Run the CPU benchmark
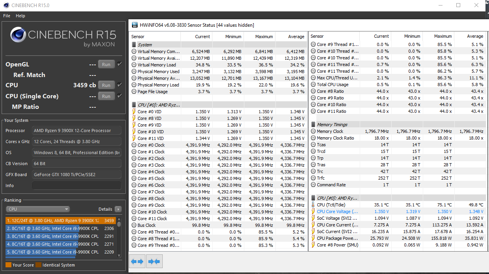Screen dimensions: 489x274 pos(106,85)
